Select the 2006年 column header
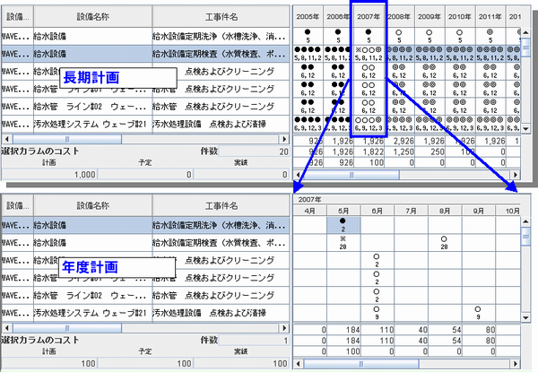 pyautogui.click(x=338, y=16)
